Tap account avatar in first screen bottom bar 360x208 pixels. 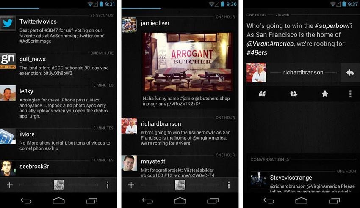click(x=58, y=185)
